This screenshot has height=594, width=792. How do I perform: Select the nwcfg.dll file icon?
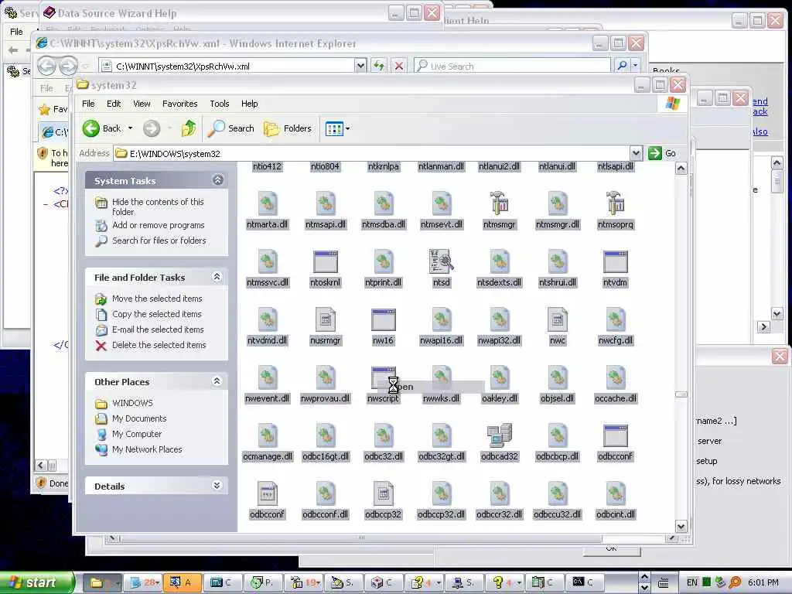coord(615,320)
